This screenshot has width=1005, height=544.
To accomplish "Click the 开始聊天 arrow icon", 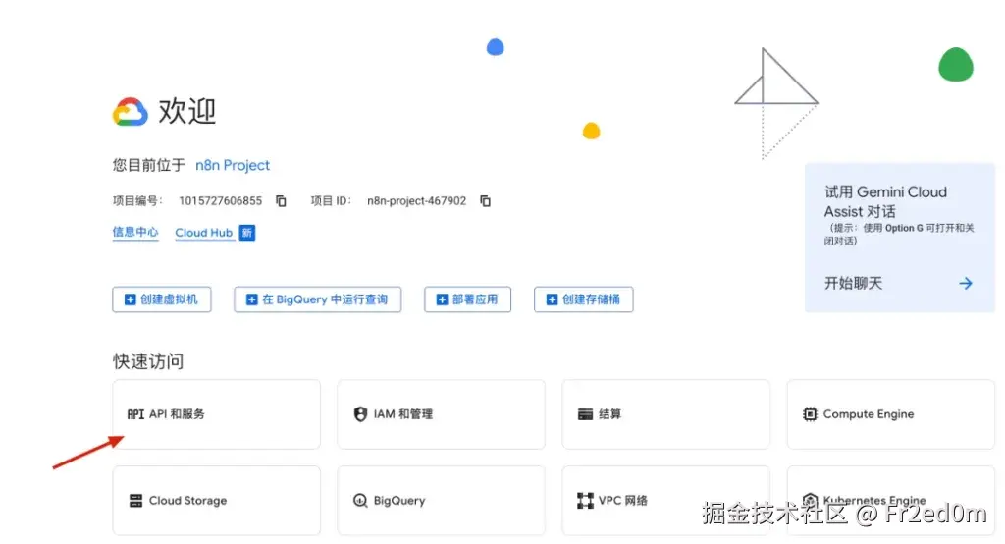I will (x=966, y=283).
